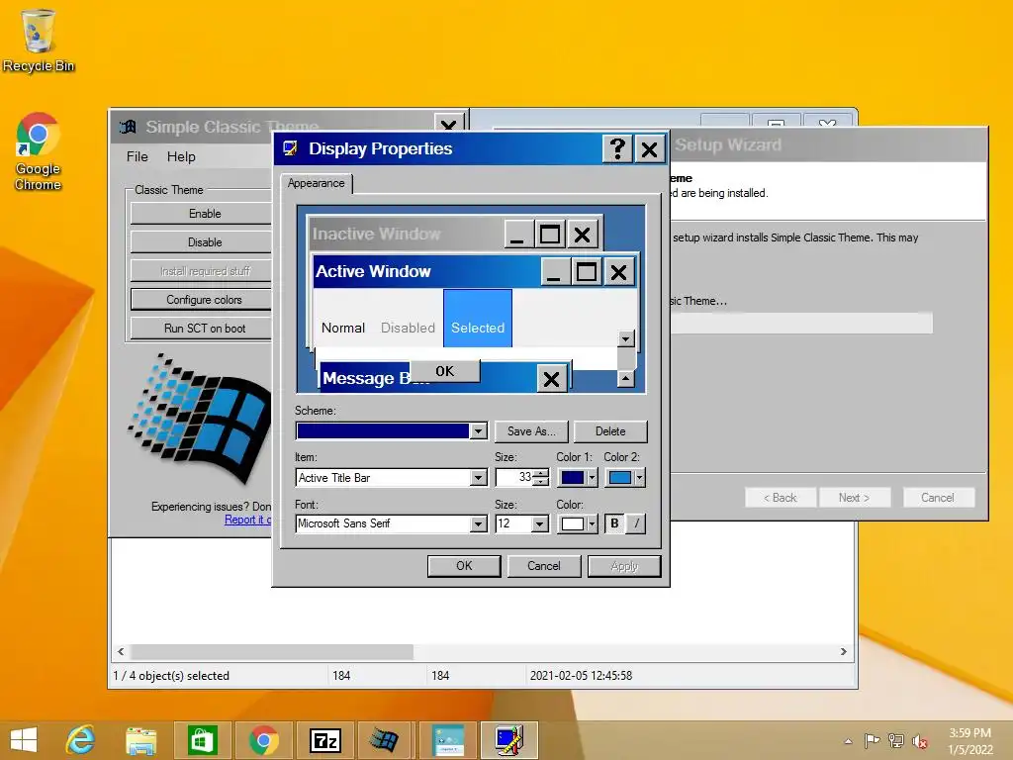Click the Display Properties help question mark
1013x760 pixels.
617,149
